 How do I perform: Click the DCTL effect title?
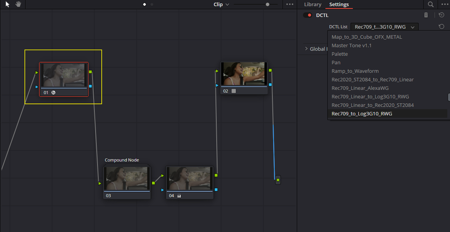322,15
